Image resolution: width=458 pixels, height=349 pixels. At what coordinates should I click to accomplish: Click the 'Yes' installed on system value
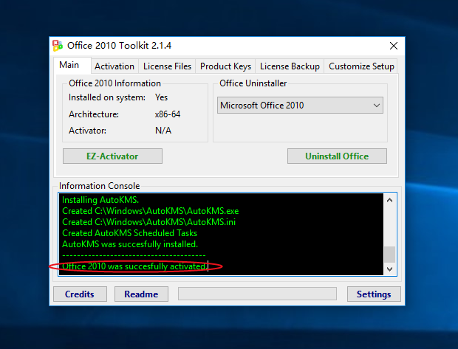coord(161,97)
